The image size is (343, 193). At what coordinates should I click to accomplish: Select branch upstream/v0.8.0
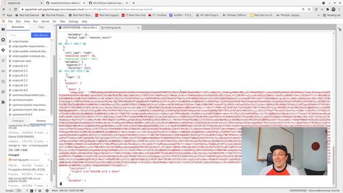pyautogui.click(x=22, y=114)
